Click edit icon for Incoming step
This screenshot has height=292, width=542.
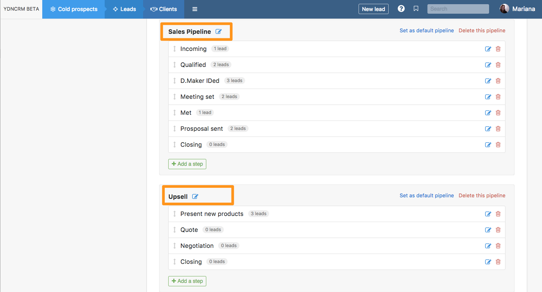488,49
